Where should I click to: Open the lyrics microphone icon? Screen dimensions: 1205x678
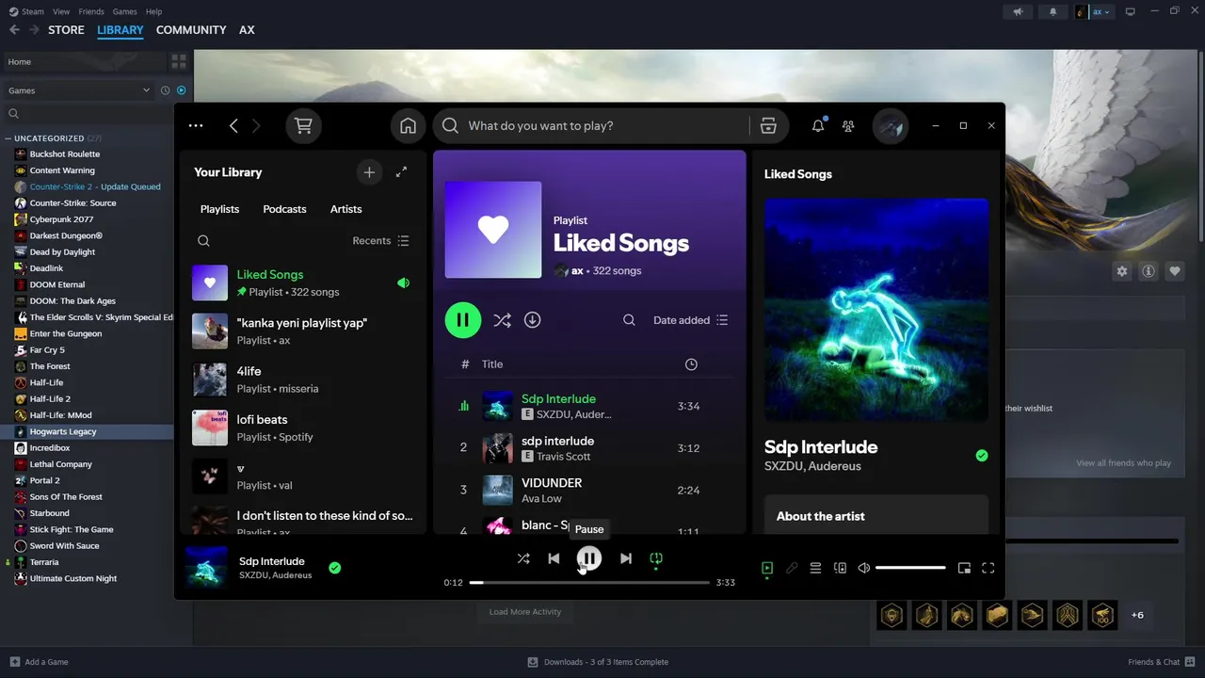tap(792, 568)
